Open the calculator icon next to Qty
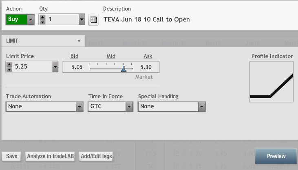 pyautogui.click(x=93, y=19)
